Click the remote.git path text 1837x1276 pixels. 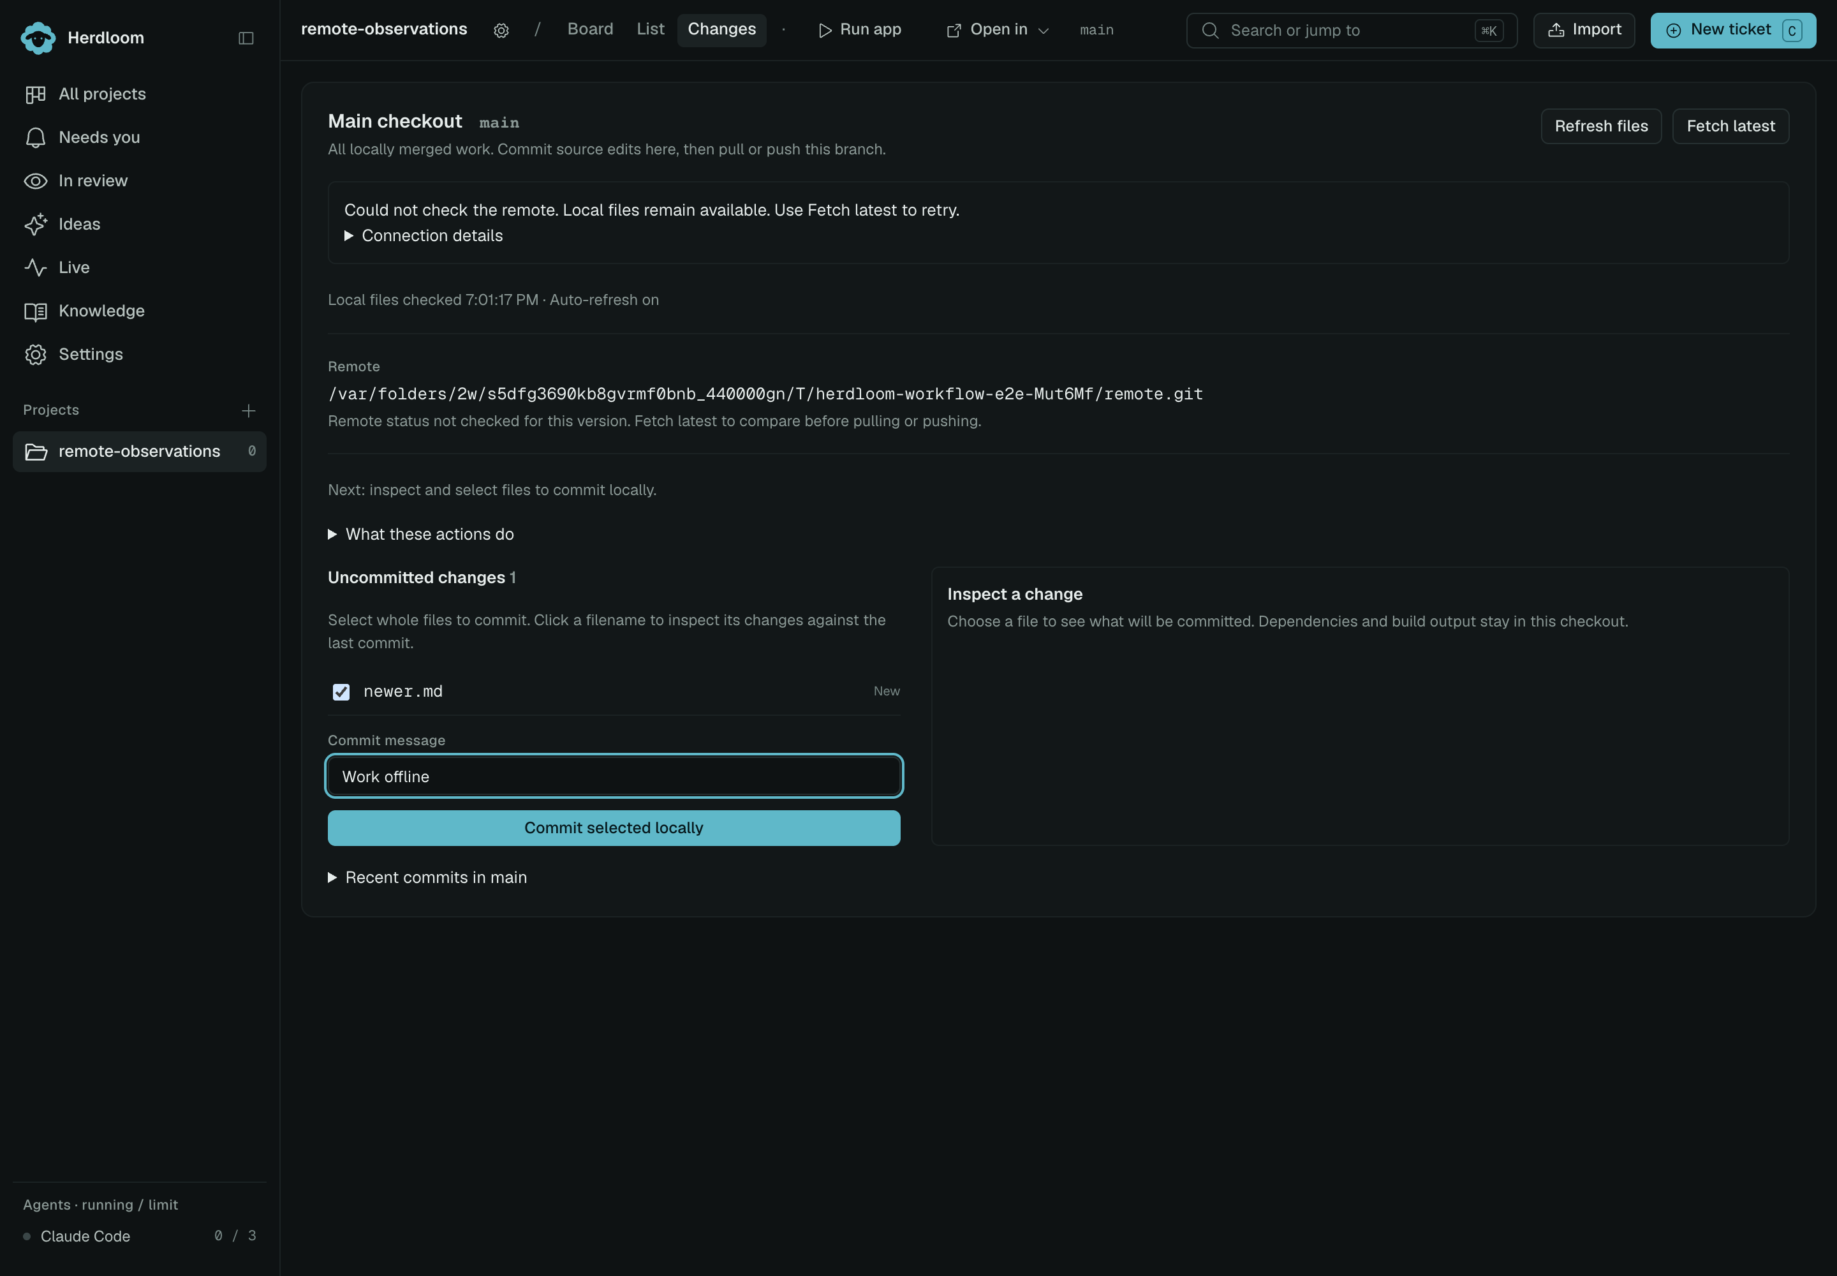pos(765,394)
